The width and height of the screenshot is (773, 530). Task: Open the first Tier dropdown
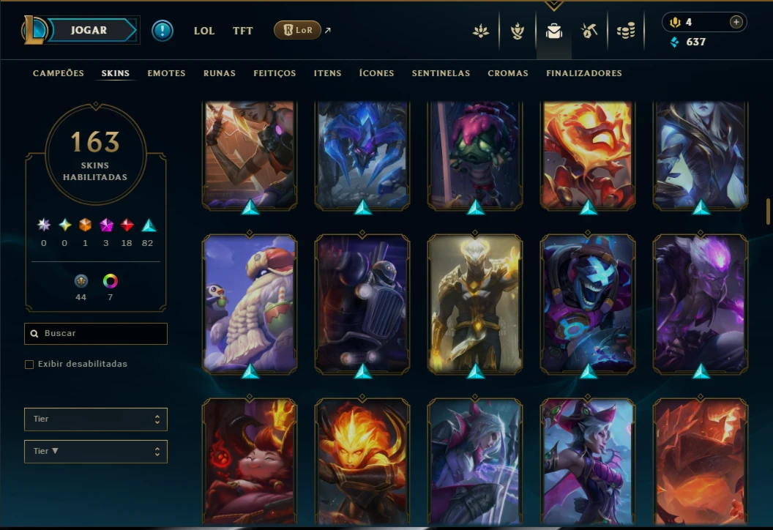click(x=96, y=419)
